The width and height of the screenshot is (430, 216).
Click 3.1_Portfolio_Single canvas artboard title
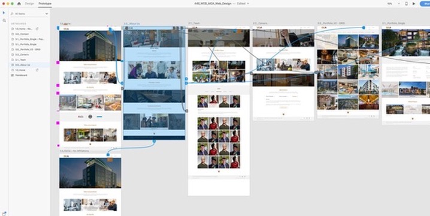tap(393, 23)
